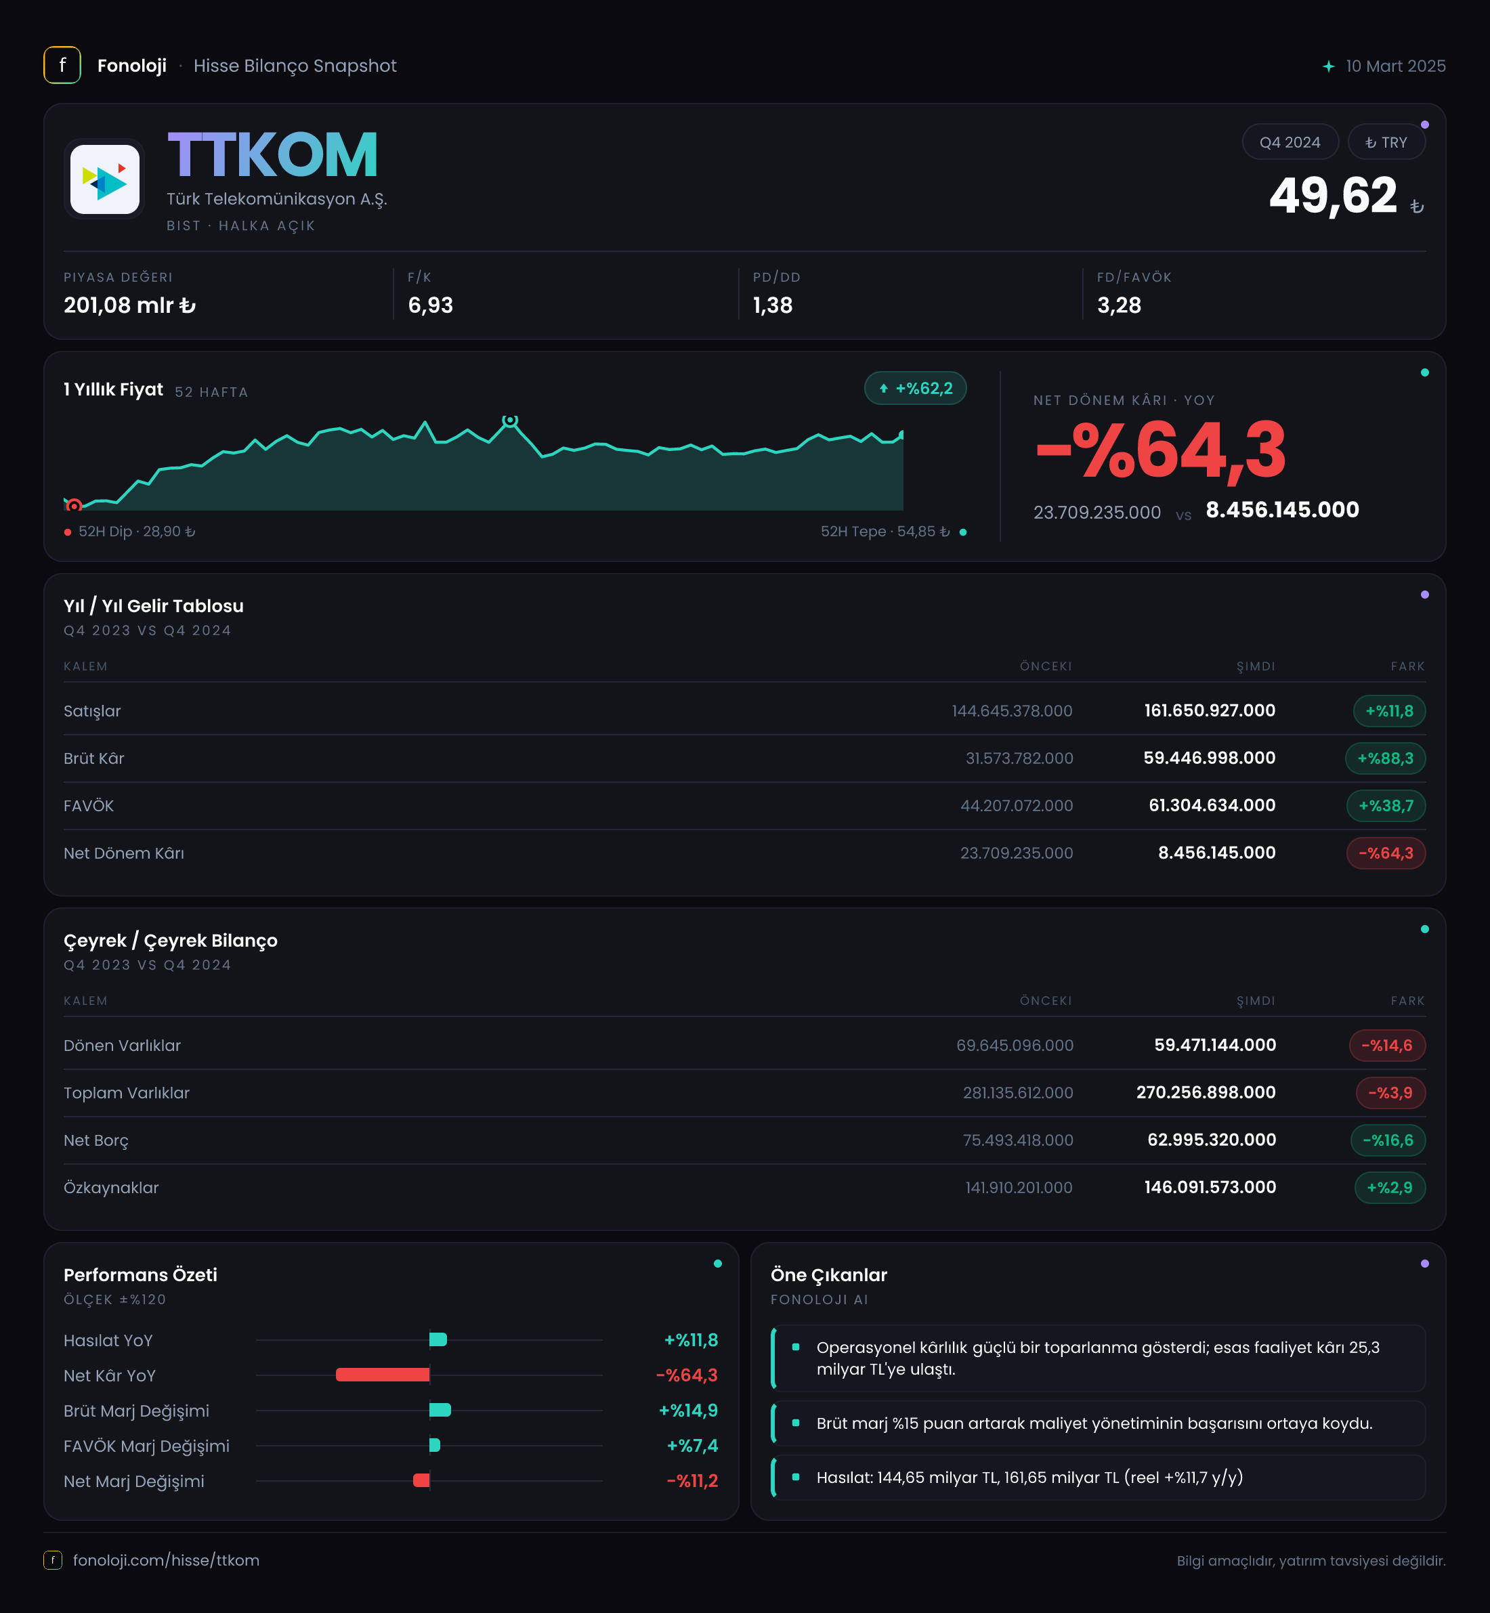The height and width of the screenshot is (1613, 1490).
Task: Click the FAVÖK current value 61.304.634.000
Action: (1212, 806)
